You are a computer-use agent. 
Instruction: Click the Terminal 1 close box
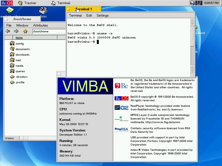point(69,9)
